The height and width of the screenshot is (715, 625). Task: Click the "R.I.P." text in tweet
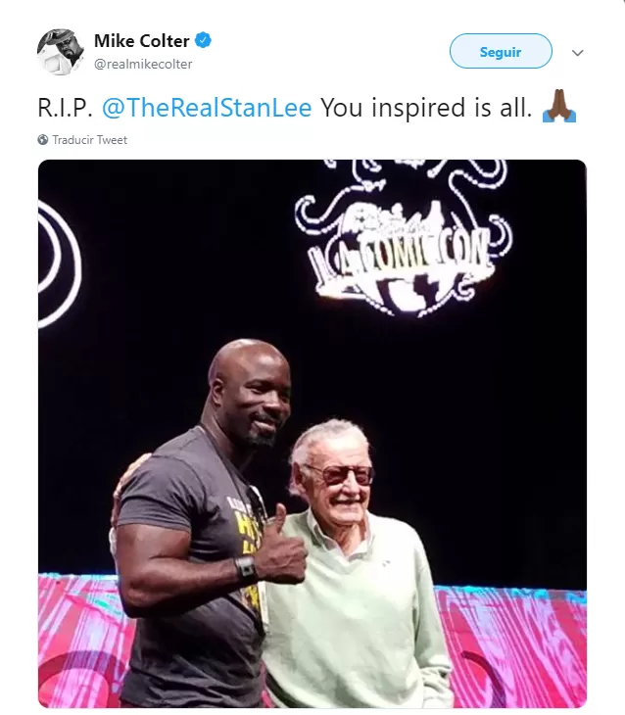click(65, 108)
